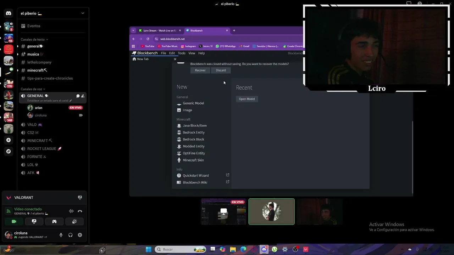Open the File menu in Blockbench
The height and width of the screenshot is (255, 454).
pyautogui.click(x=164, y=53)
